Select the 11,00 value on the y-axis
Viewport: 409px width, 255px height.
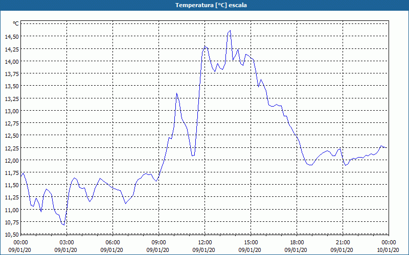click(x=12, y=210)
